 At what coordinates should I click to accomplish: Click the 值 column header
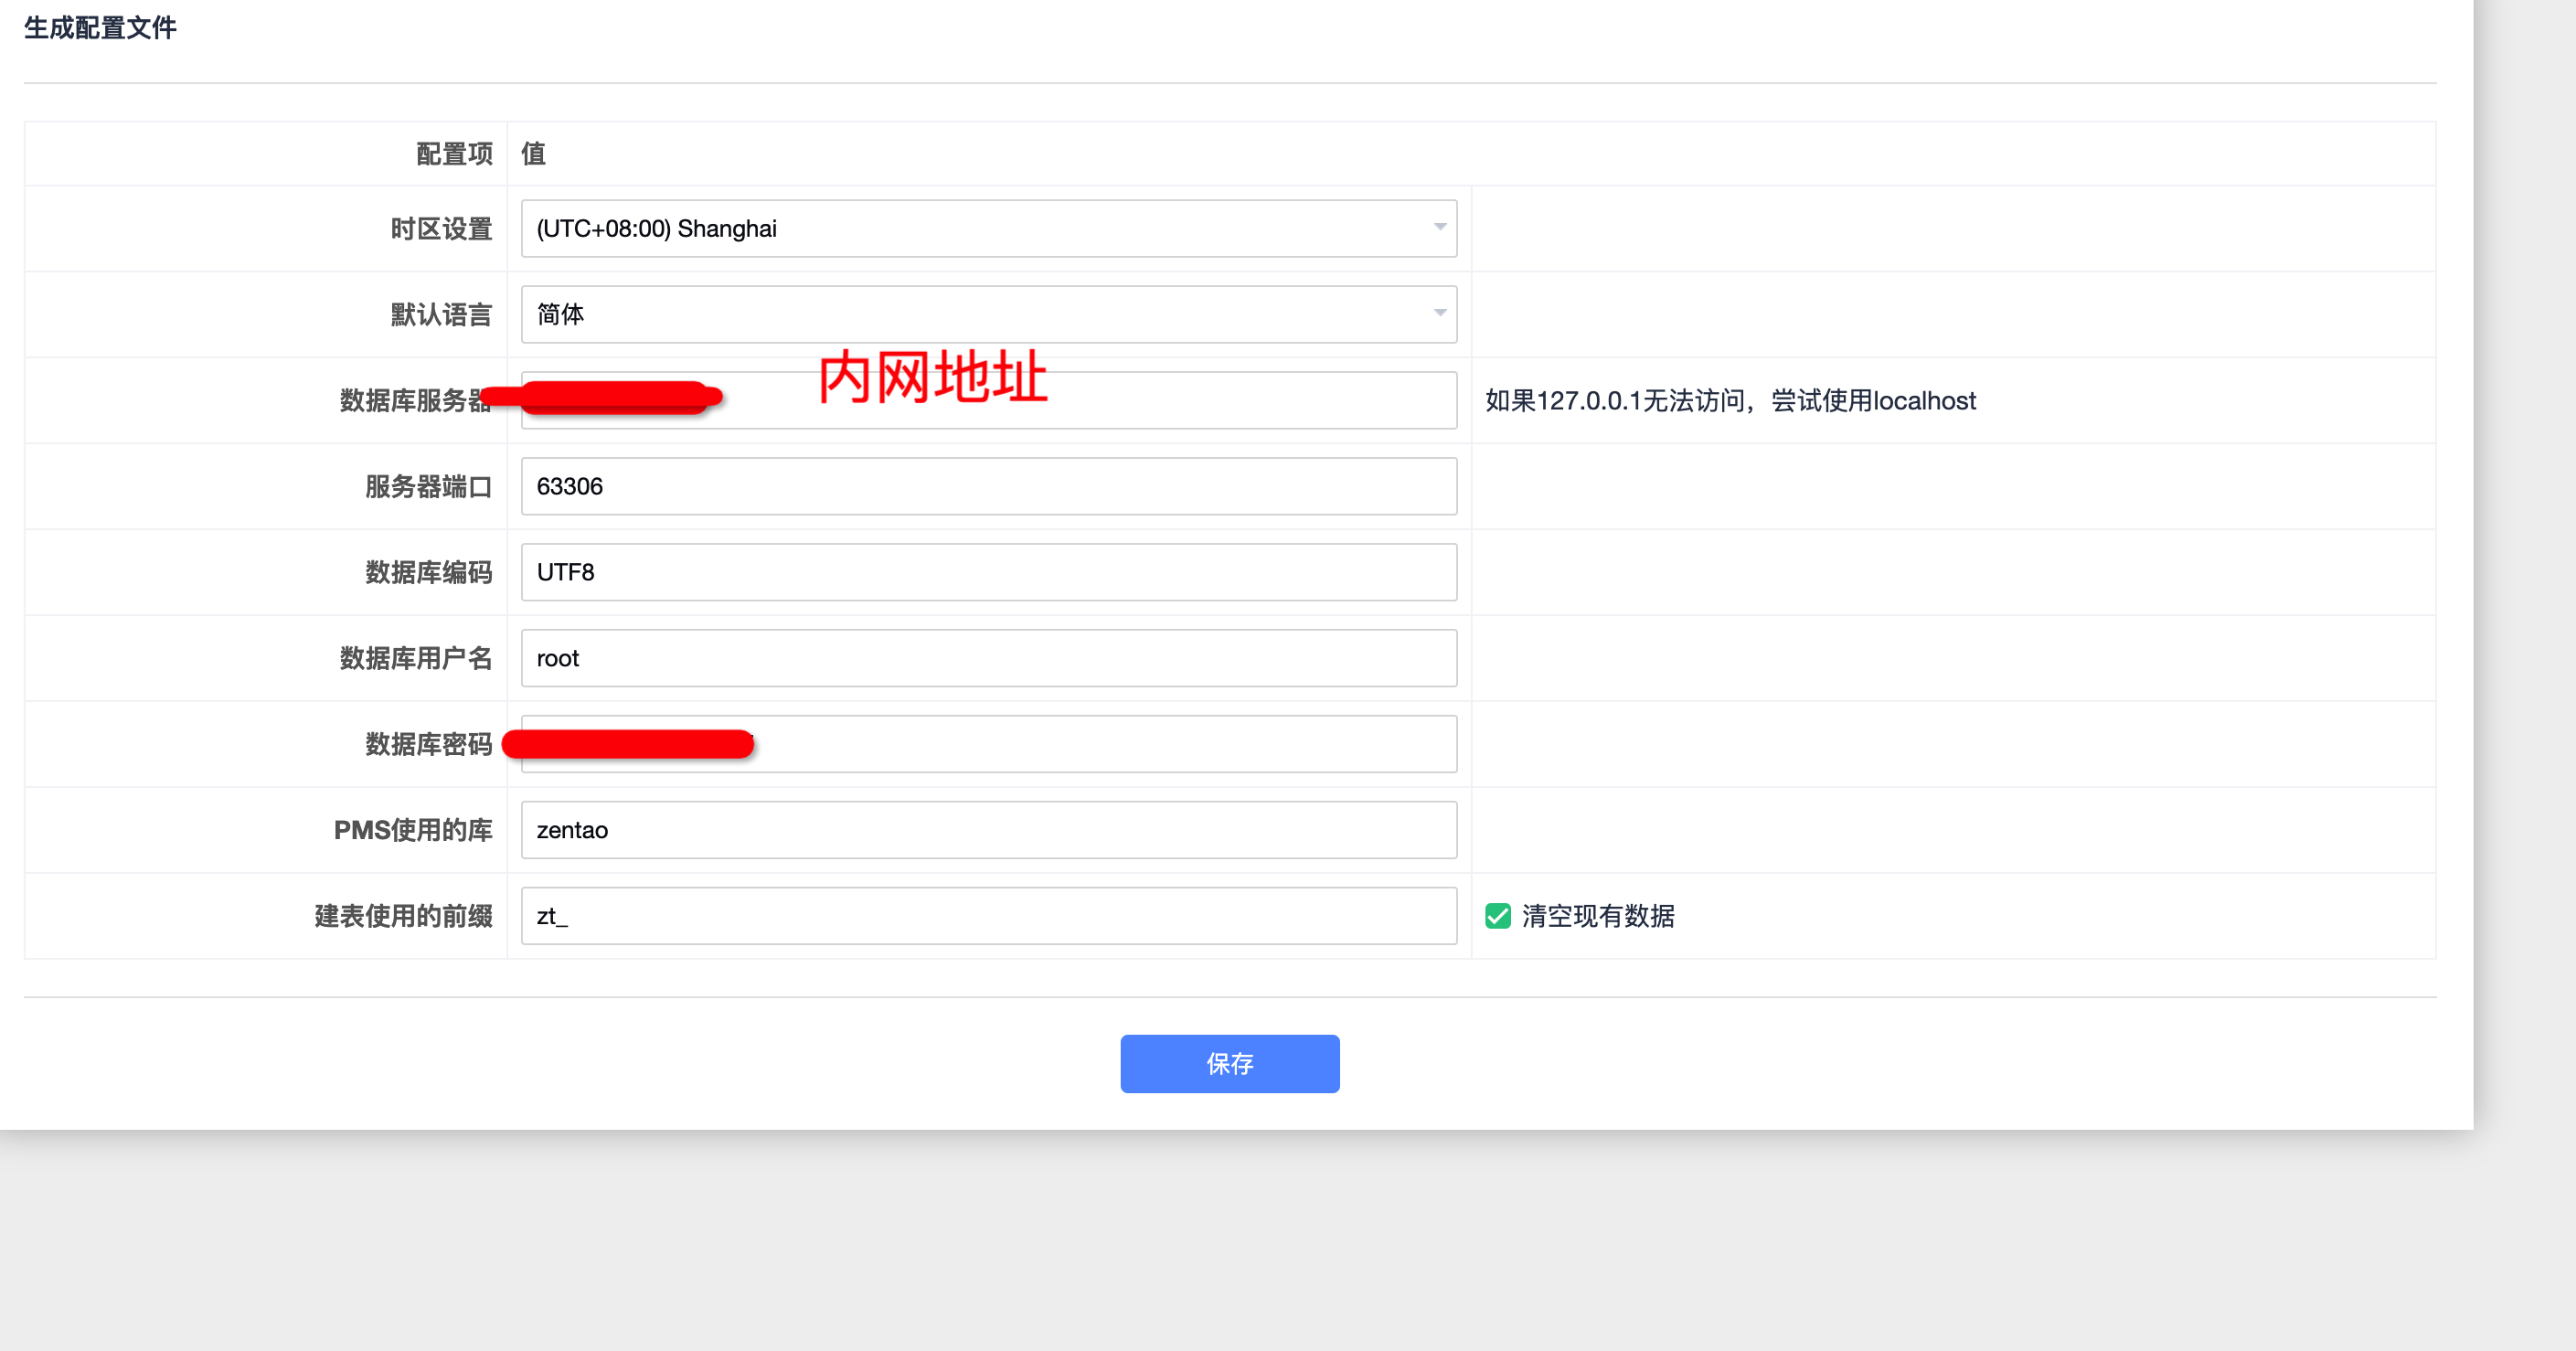point(533,154)
